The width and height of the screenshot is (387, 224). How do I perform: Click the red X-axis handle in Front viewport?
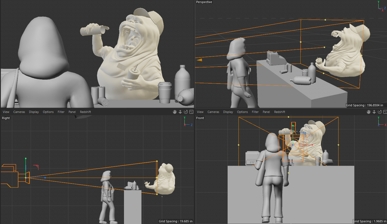click(x=312, y=145)
